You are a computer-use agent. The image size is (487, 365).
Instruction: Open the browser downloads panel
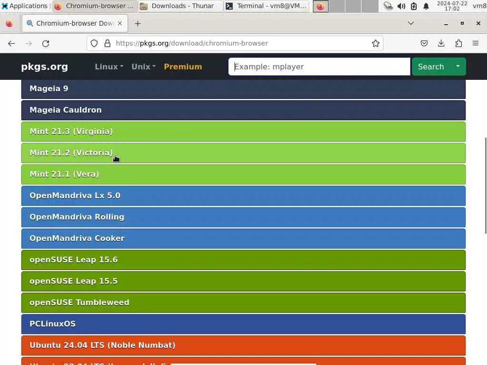(x=441, y=43)
